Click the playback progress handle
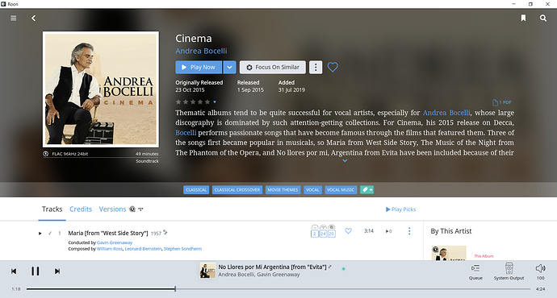The height and width of the screenshot is (298, 557). tap(175, 289)
